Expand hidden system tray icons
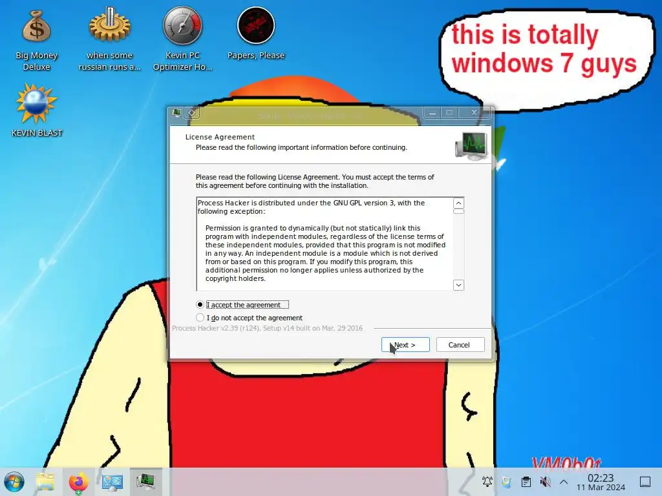This screenshot has height=496, width=662. click(564, 482)
